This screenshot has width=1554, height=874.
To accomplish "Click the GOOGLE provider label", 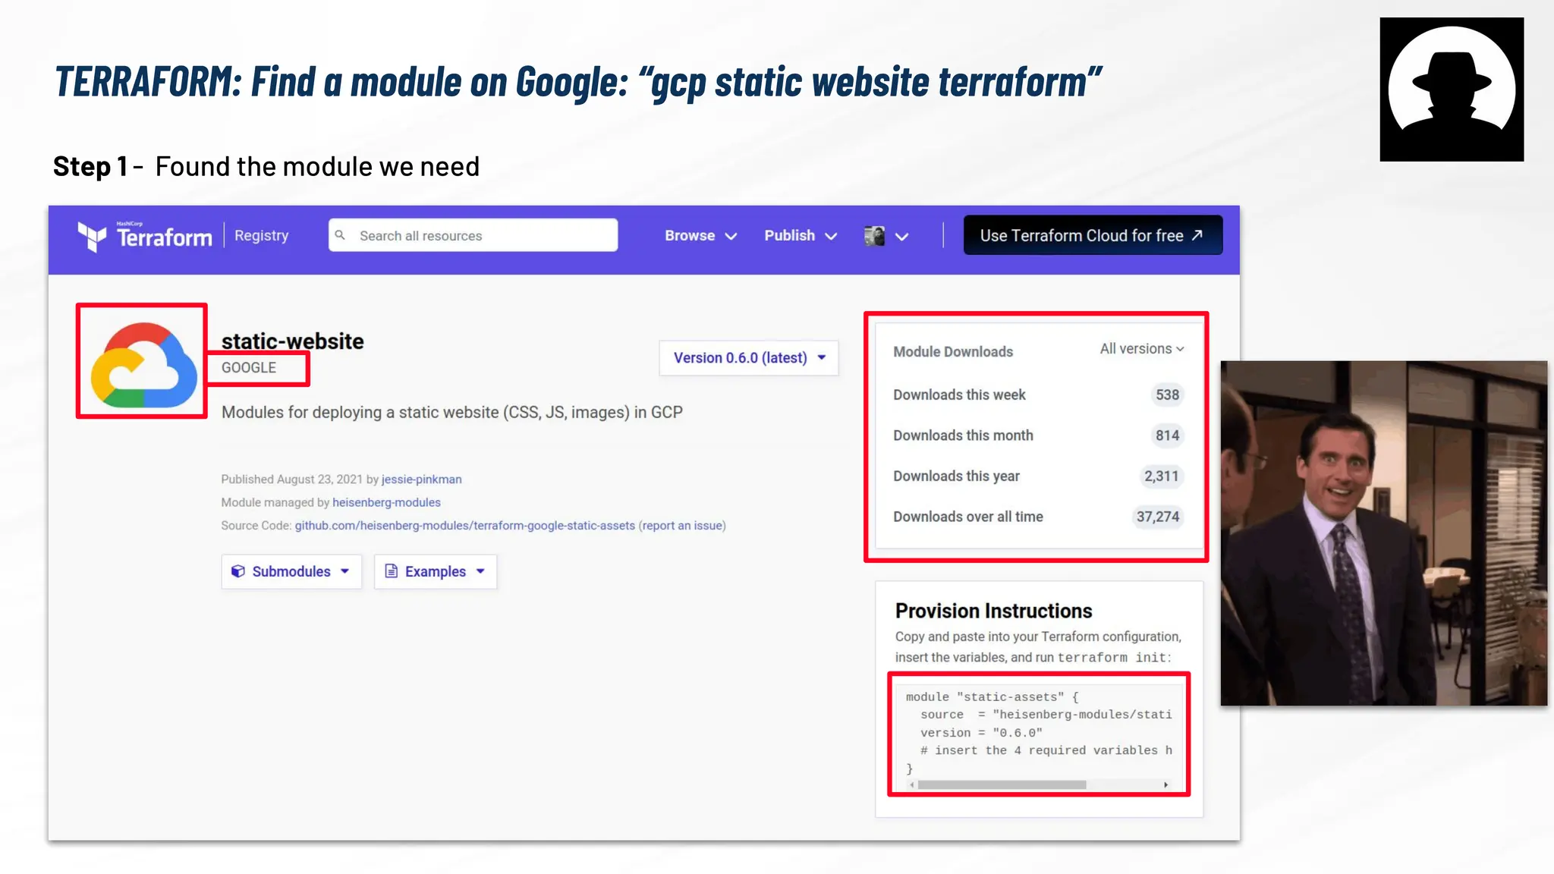I will (249, 368).
